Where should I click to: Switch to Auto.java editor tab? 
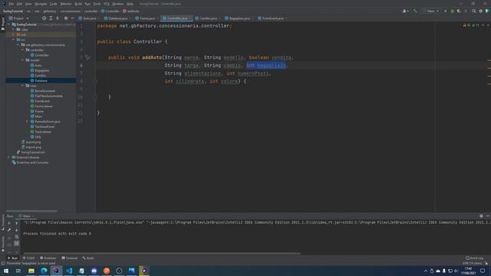pyautogui.click(x=88, y=18)
